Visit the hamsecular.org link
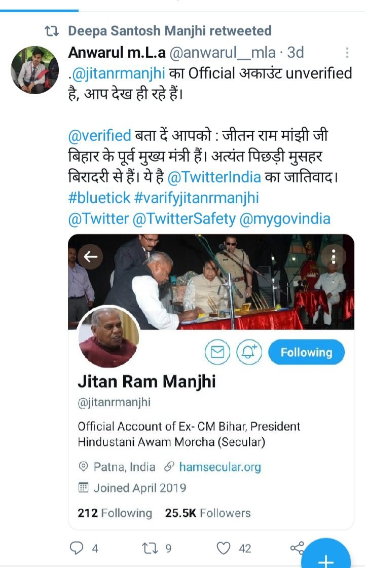365x568 pixels. coord(220,467)
